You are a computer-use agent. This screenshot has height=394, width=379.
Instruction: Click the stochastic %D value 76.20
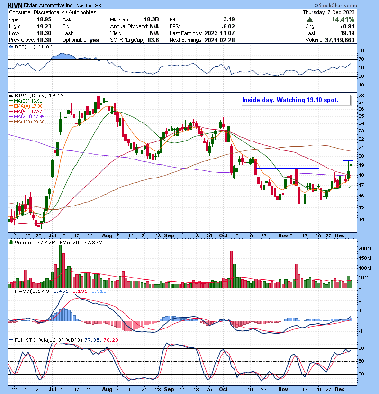coord(110,340)
